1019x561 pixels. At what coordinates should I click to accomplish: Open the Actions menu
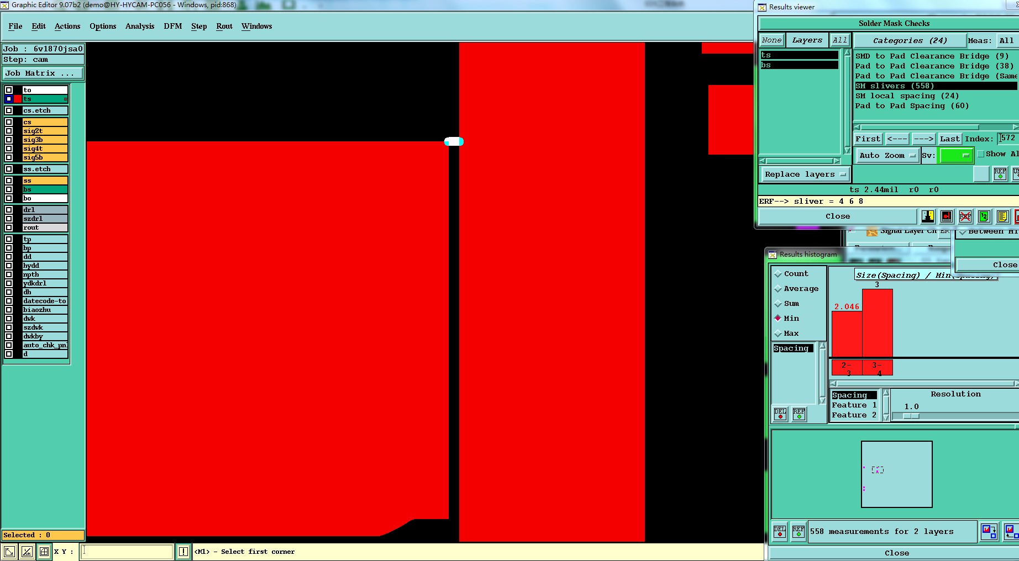click(67, 26)
